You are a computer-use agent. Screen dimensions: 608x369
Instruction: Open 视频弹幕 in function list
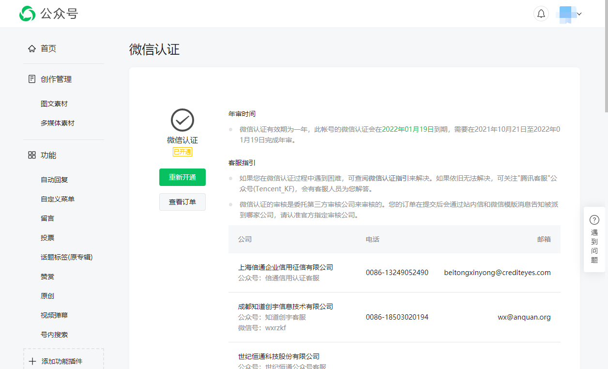(54, 315)
